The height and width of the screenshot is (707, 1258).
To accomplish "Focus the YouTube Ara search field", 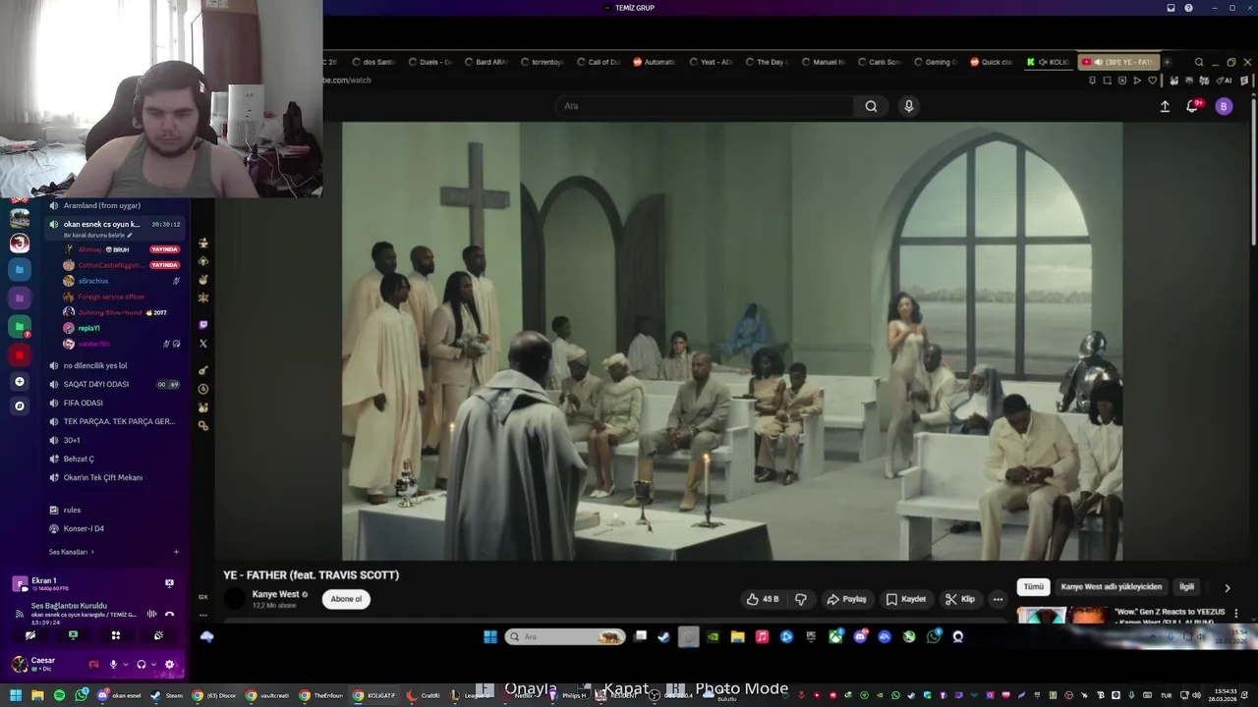I will (x=705, y=106).
